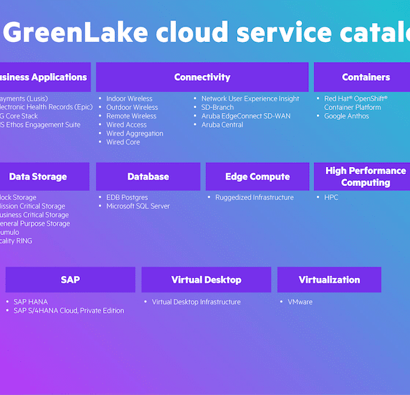Select Indoor Wireless list item
The height and width of the screenshot is (395, 410).
point(129,99)
